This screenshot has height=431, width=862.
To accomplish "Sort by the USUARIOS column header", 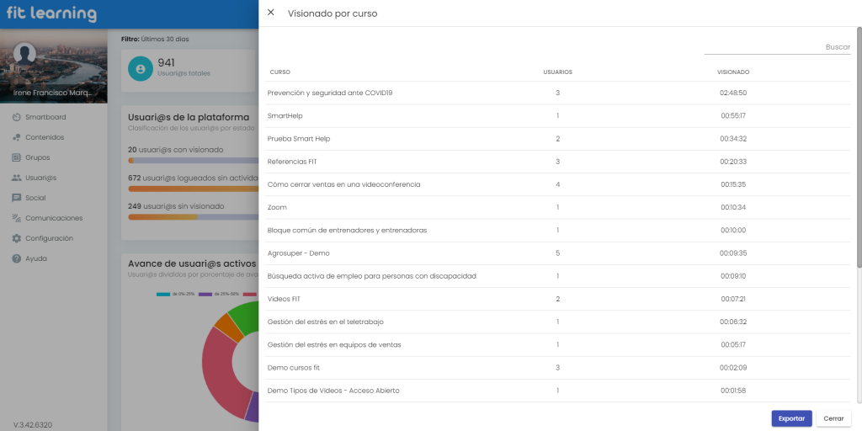I will click(x=557, y=72).
